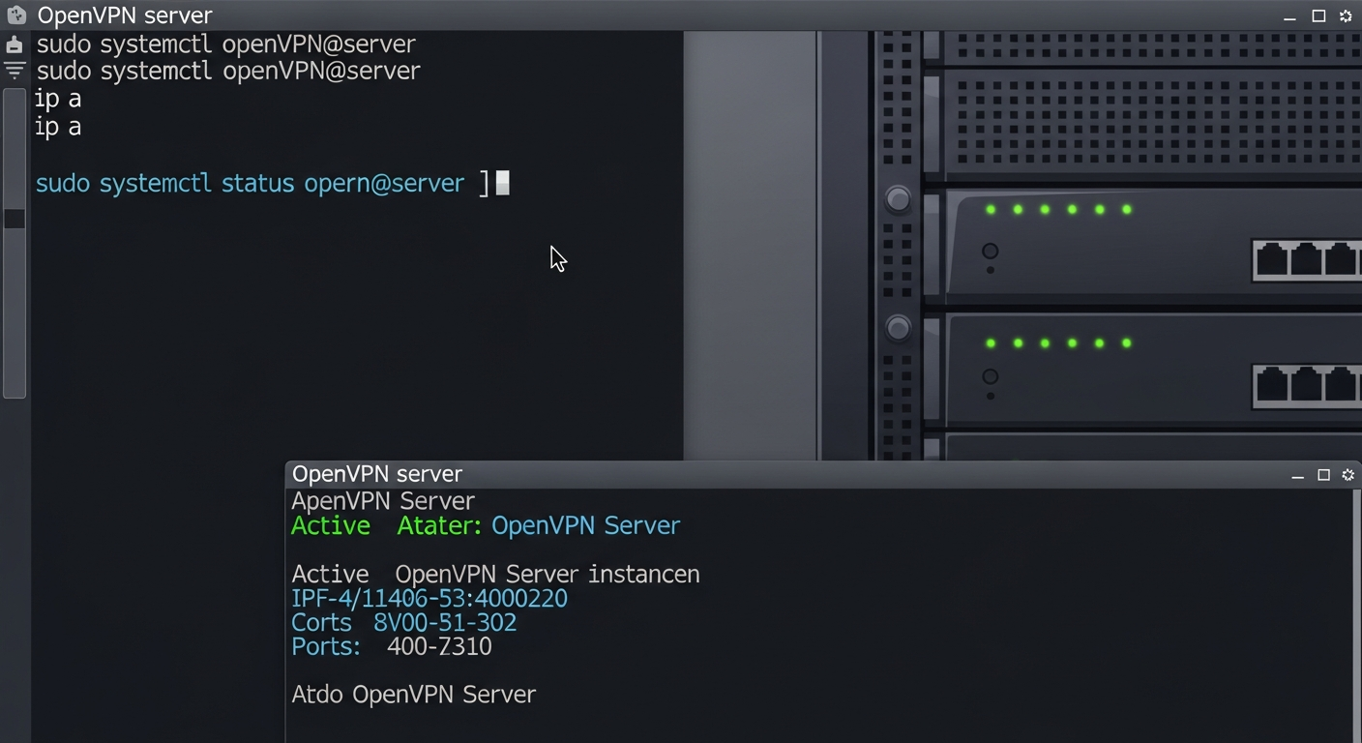1362x743 pixels.
Task: Click the round knob on the top rack rail
Action: 898,198
